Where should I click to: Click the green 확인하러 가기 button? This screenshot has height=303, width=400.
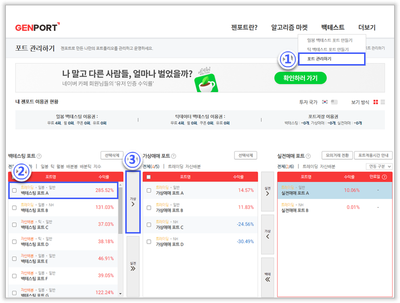pos(300,78)
